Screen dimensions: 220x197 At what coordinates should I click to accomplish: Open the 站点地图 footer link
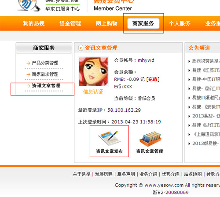tap(193, 174)
